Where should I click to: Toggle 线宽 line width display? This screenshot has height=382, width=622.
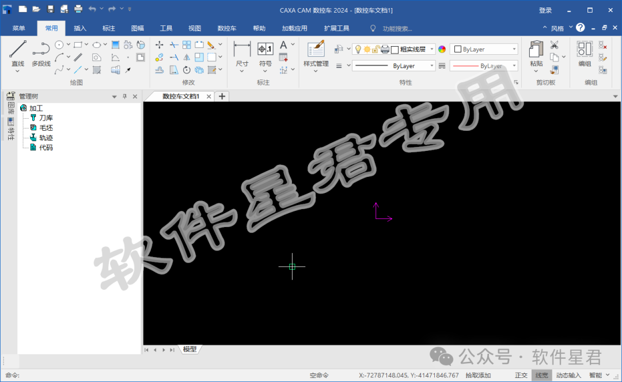[541, 375]
